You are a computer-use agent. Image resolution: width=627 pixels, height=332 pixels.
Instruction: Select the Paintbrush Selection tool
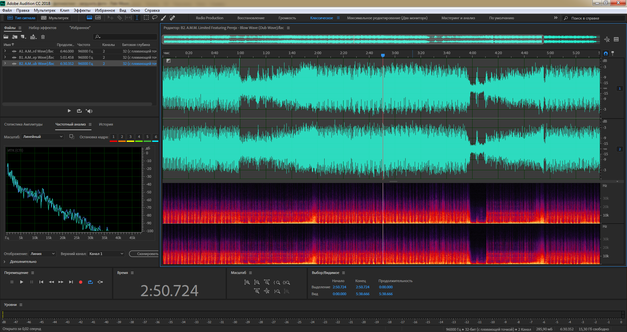pos(164,18)
